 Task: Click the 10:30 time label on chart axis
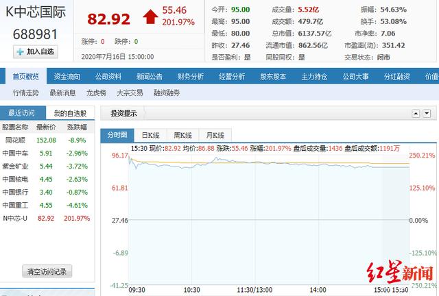pos(192,290)
